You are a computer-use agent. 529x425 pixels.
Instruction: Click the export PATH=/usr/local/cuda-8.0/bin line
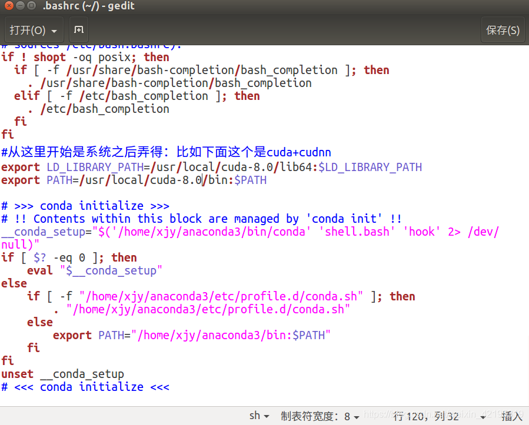134,180
